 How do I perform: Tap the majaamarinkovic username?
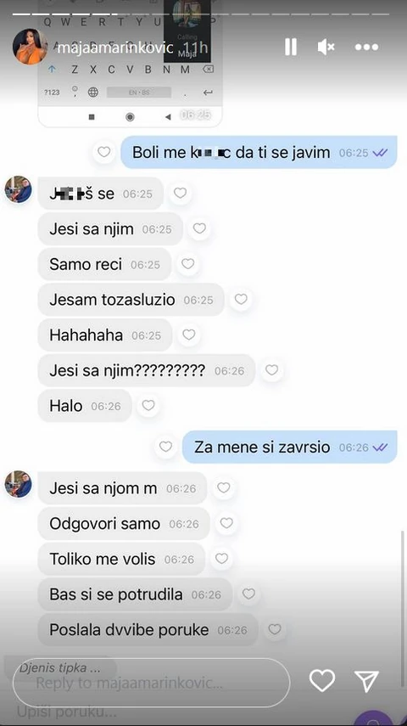point(114,48)
